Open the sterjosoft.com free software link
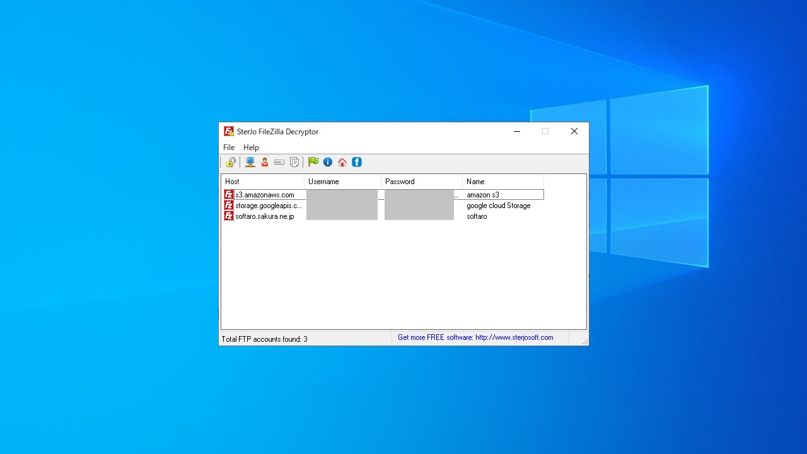 [x=475, y=338]
